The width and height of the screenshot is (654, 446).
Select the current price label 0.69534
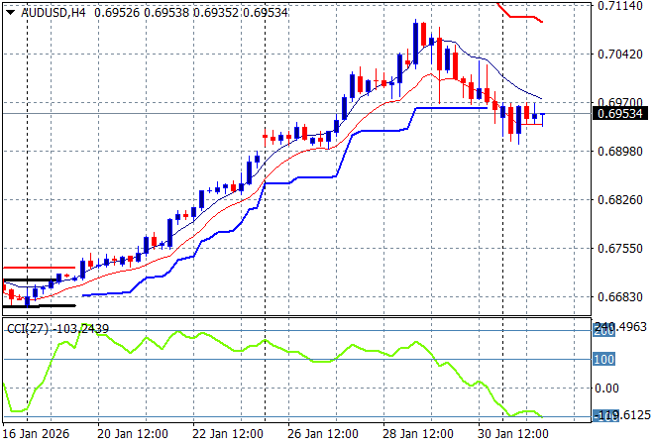click(x=619, y=113)
